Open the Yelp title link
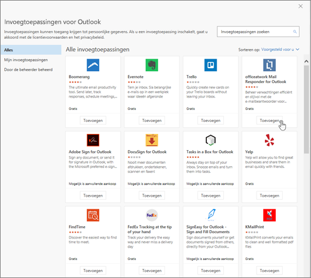The height and width of the screenshot is (278, 311). [249, 152]
